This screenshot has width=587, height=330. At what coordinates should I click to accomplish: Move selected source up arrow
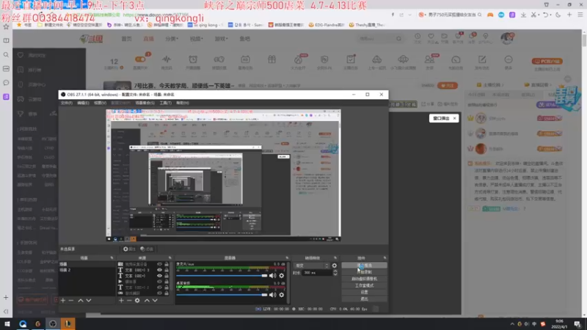147,301
